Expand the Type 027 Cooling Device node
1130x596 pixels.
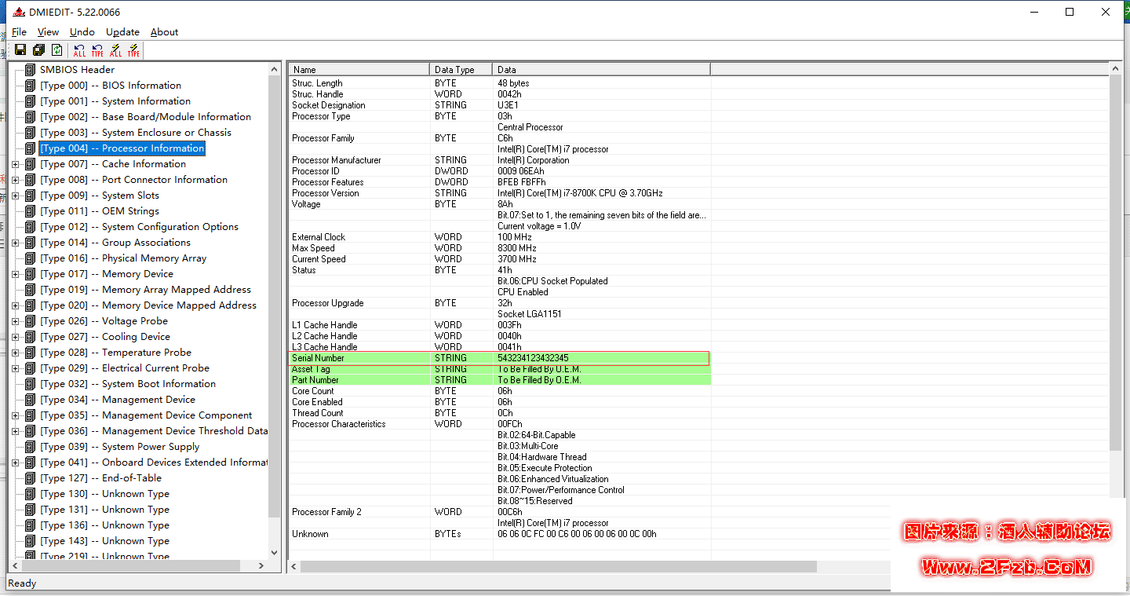click(x=16, y=337)
